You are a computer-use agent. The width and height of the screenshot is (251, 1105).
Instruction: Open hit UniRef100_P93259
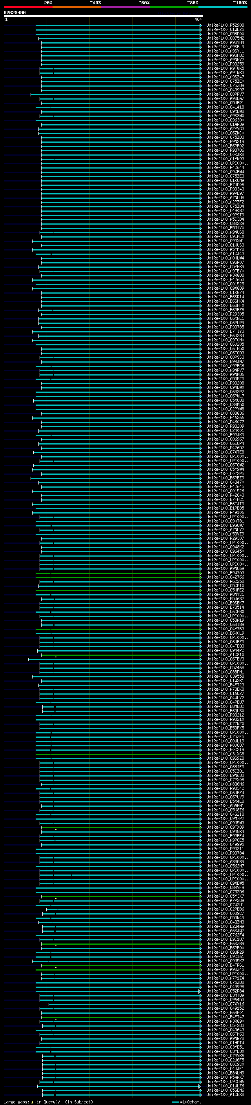click(225, 64)
